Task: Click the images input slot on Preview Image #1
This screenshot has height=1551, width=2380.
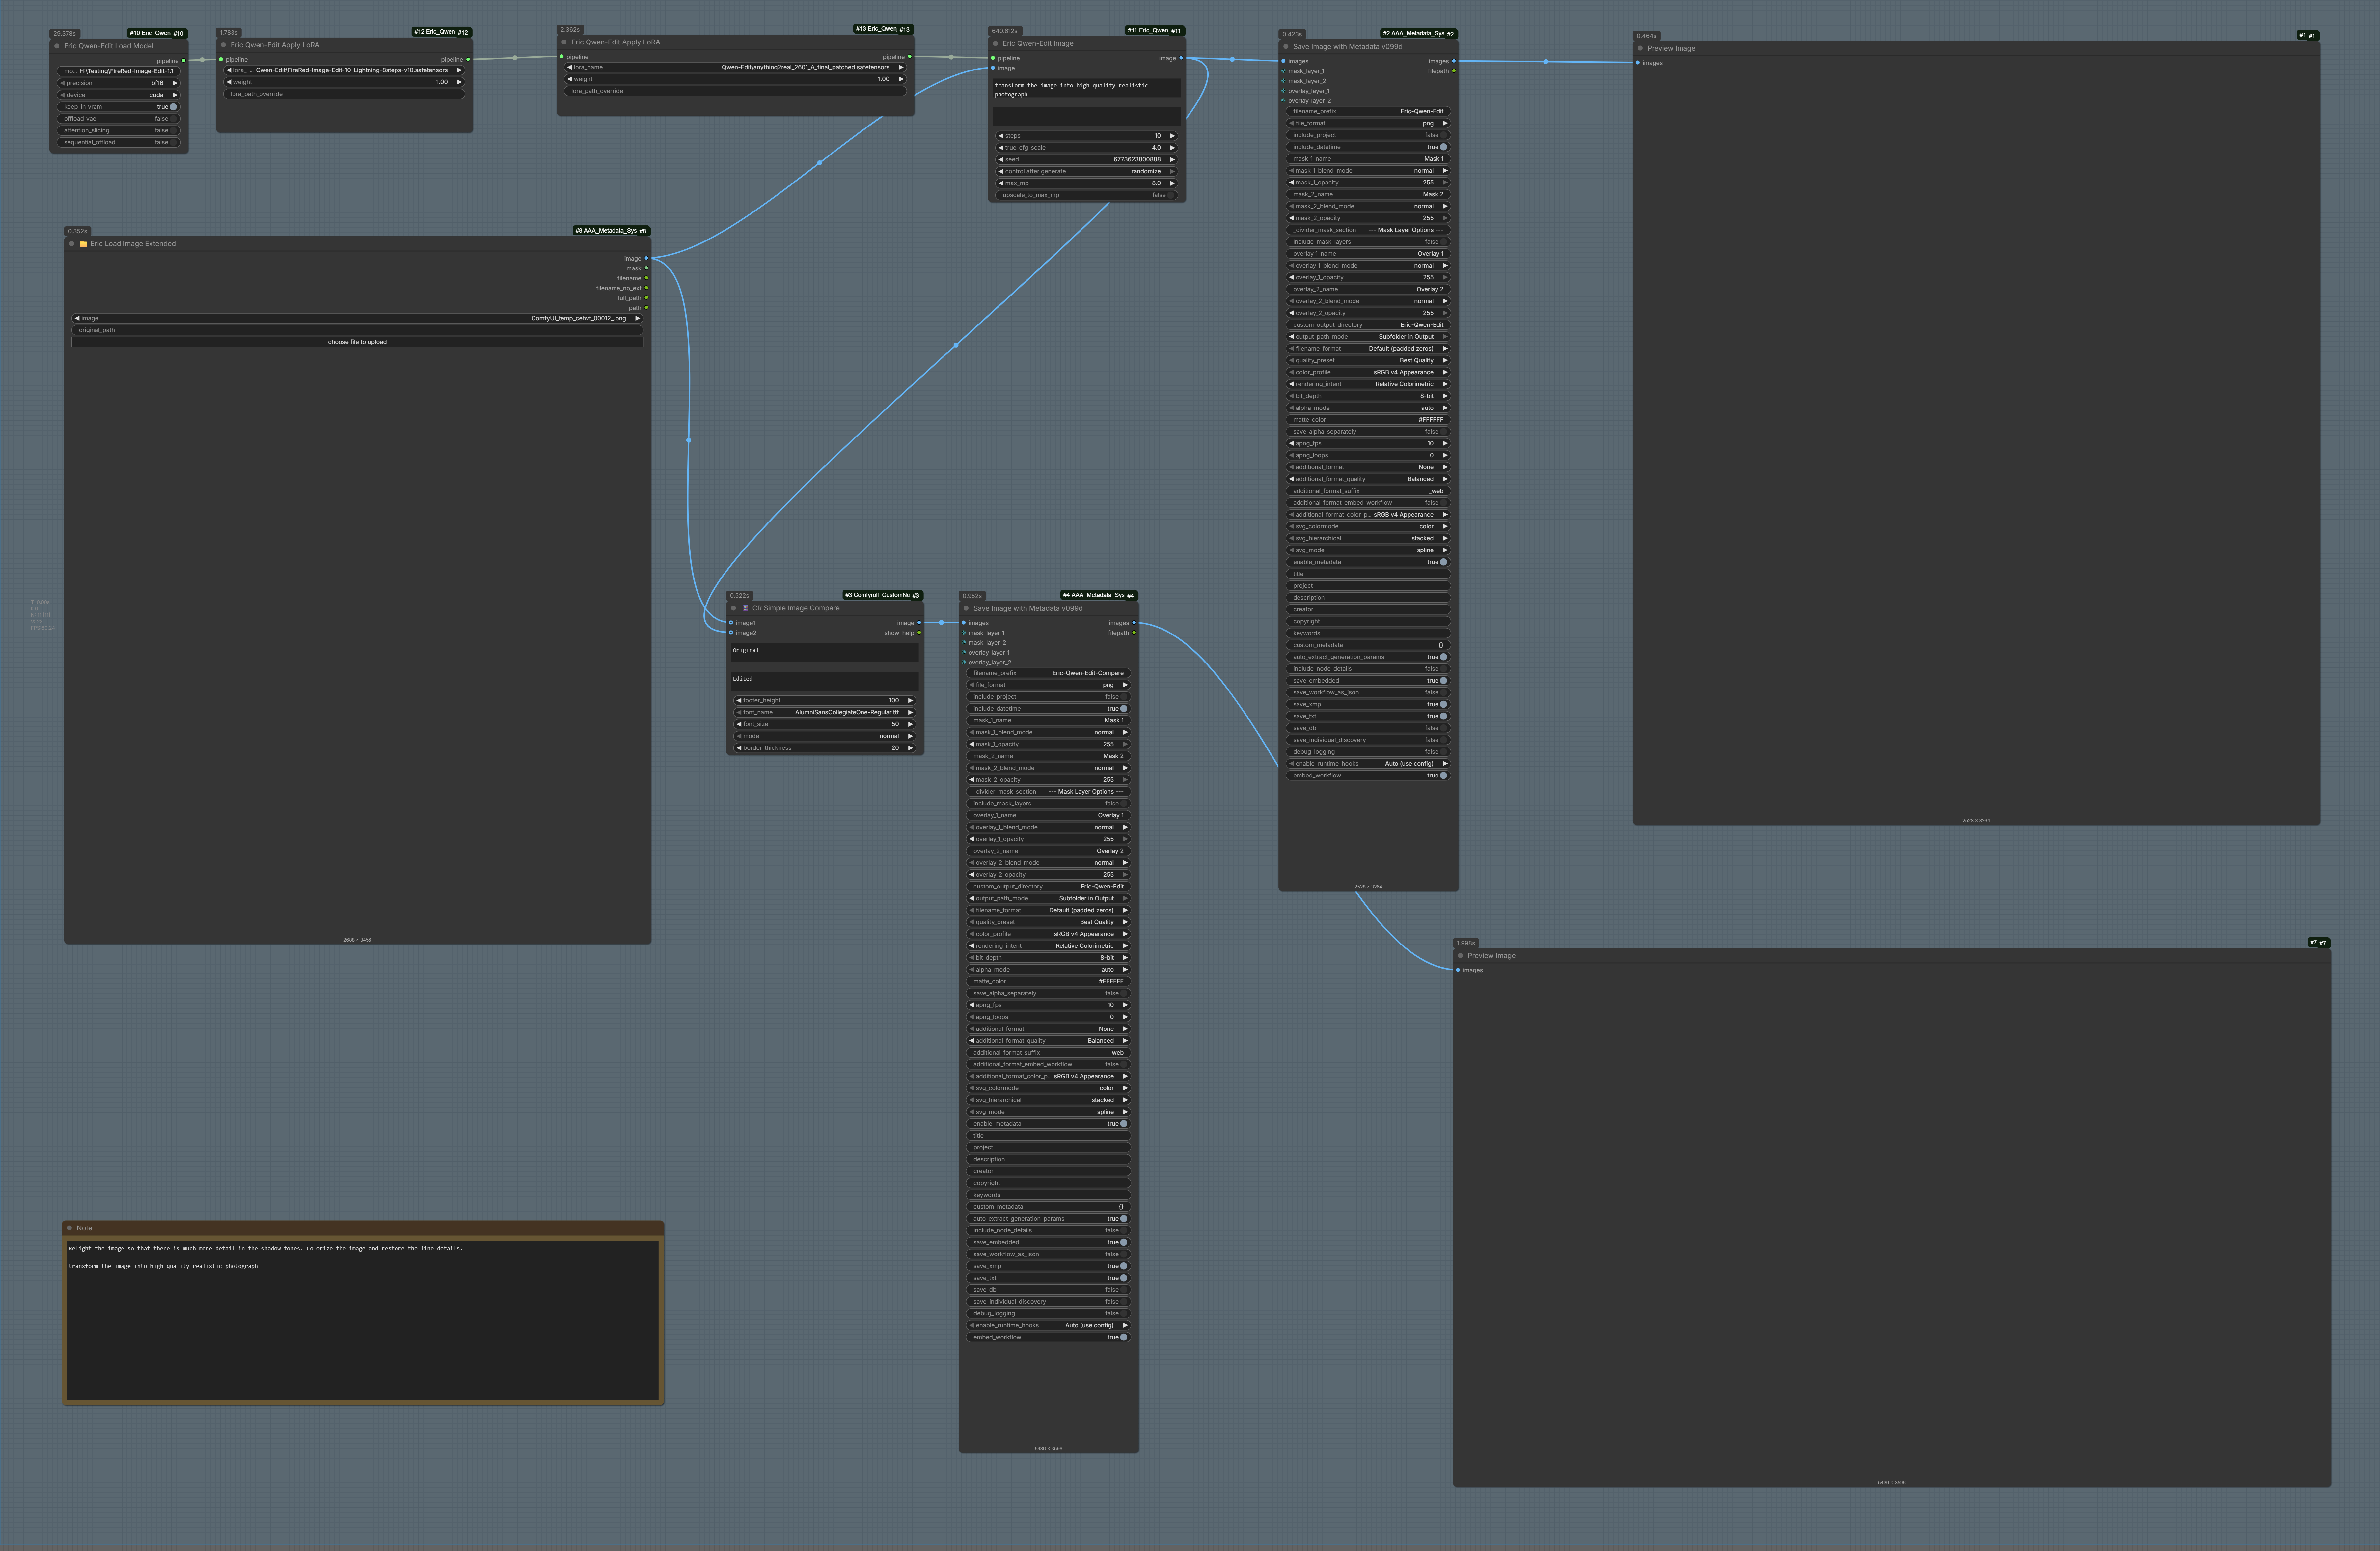Action: coord(1638,63)
